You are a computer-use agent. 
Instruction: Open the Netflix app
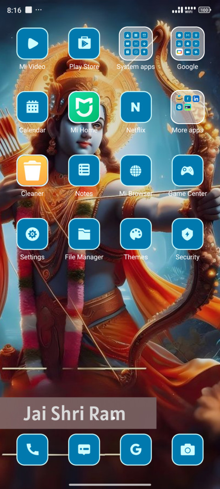136,107
